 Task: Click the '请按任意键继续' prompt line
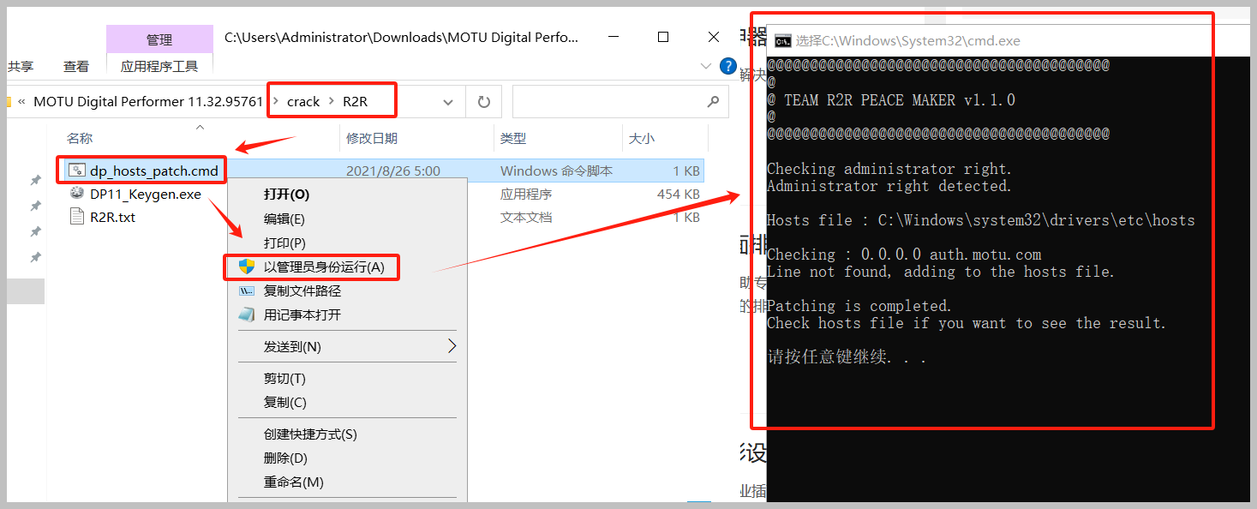point(847,356)
